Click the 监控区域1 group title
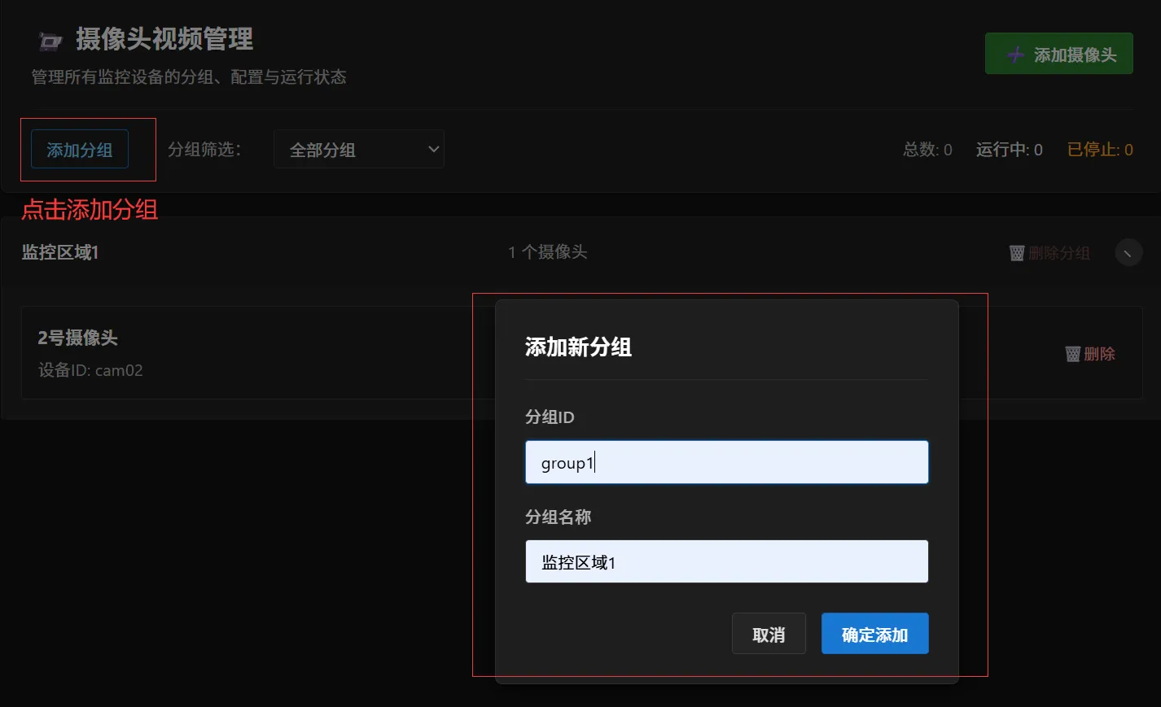 click(60, 253)
